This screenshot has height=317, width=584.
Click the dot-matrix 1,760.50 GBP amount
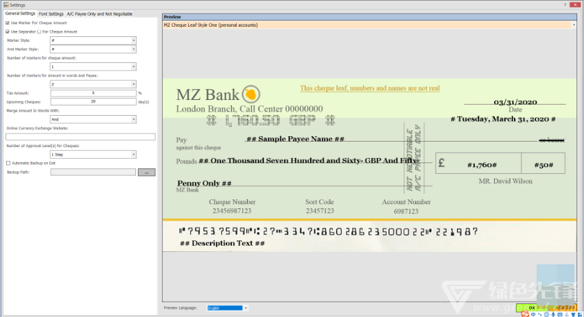(271, 120)
